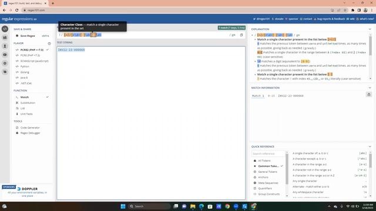
Task: Open File Explorer from the taskbar
Action: (193, 206)
